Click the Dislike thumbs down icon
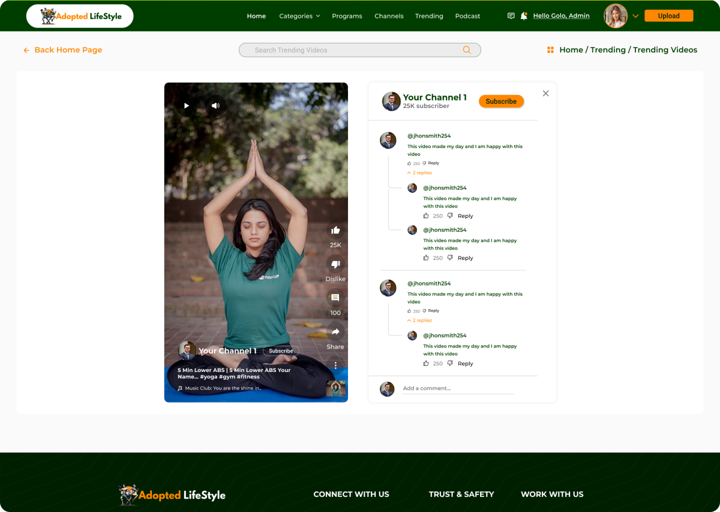The image size is (720, 512). (x=335, y=264)
